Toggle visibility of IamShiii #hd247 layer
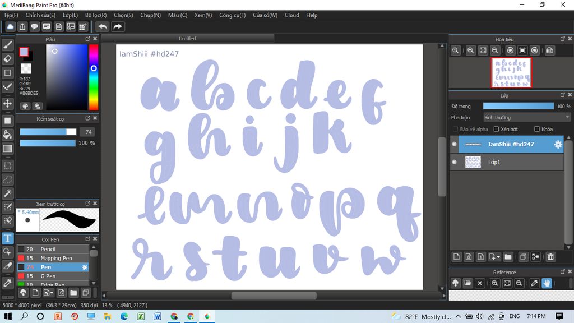This screenshot has width=574, height=323. pyautogui.click(x=454, y=144)
